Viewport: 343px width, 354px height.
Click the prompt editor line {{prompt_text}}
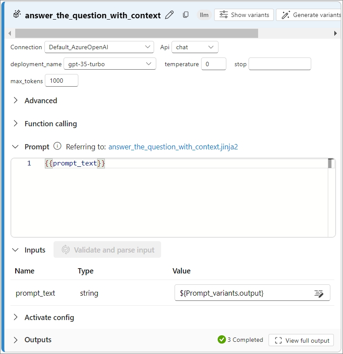(x=75, y=163)
